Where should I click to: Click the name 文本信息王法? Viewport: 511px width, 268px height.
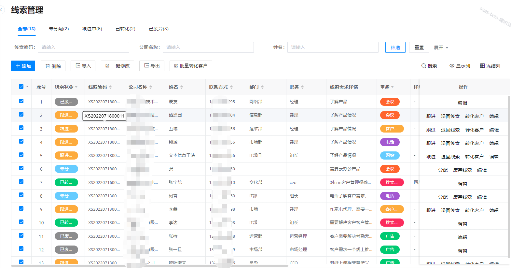pyautogui.click(x=182, y=155)
